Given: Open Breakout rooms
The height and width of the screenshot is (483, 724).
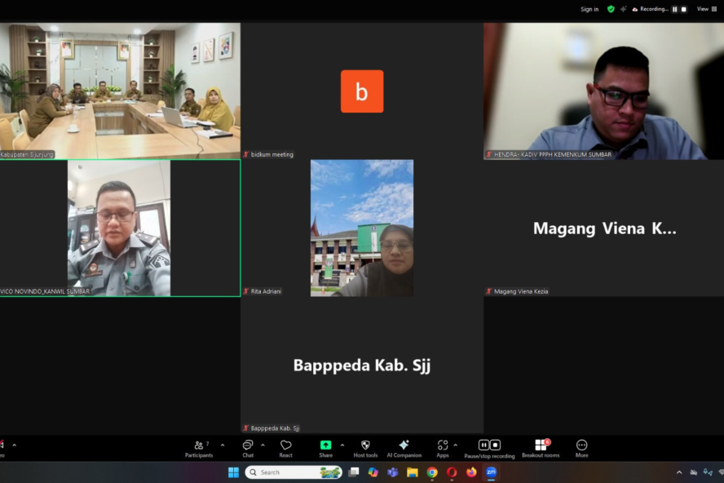Looking at the screenshot, I should [x=541, y=448].
